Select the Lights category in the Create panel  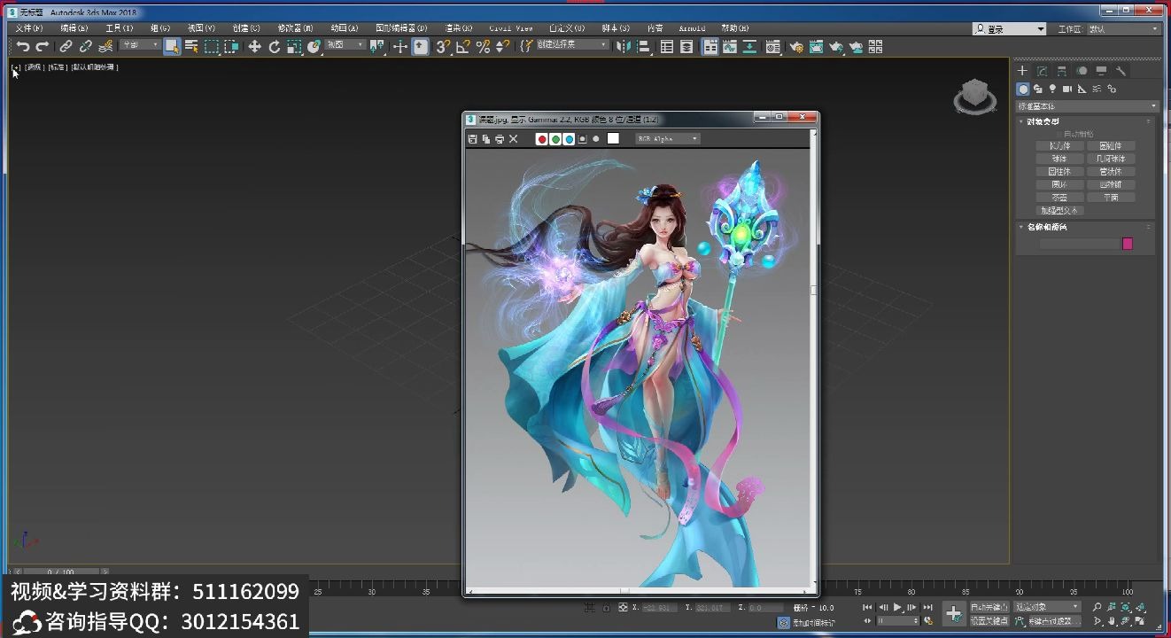(x=1053, y=89)
